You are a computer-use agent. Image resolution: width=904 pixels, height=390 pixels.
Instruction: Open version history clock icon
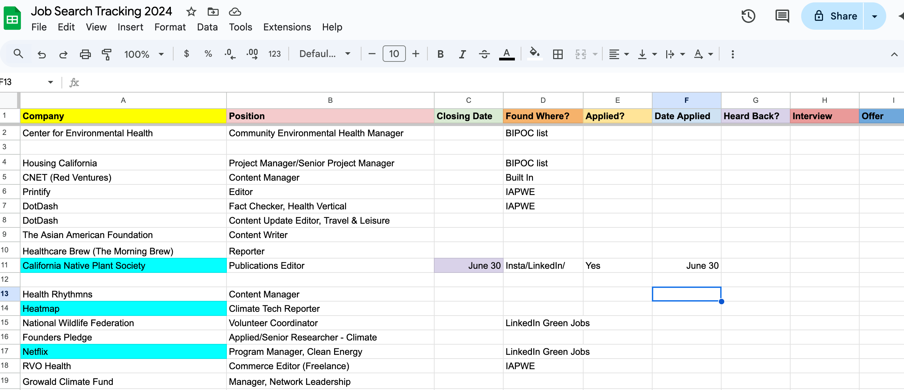click(748, 16)
